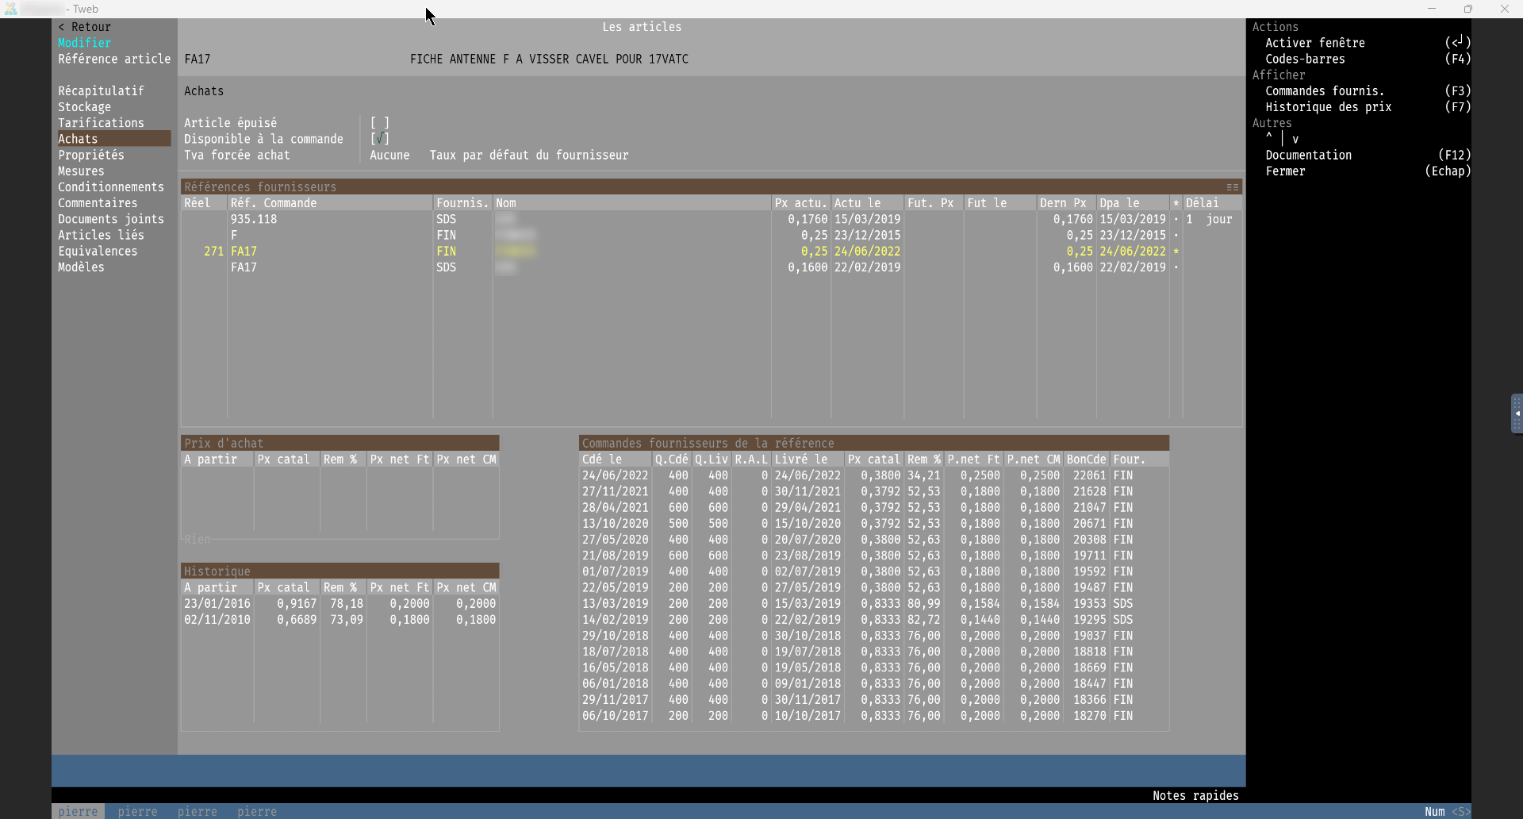Viewport: 1523px width, 819px height.
Task: Click the grid icon in Références fournisseurs header
Action: (x=1232, y=187)
